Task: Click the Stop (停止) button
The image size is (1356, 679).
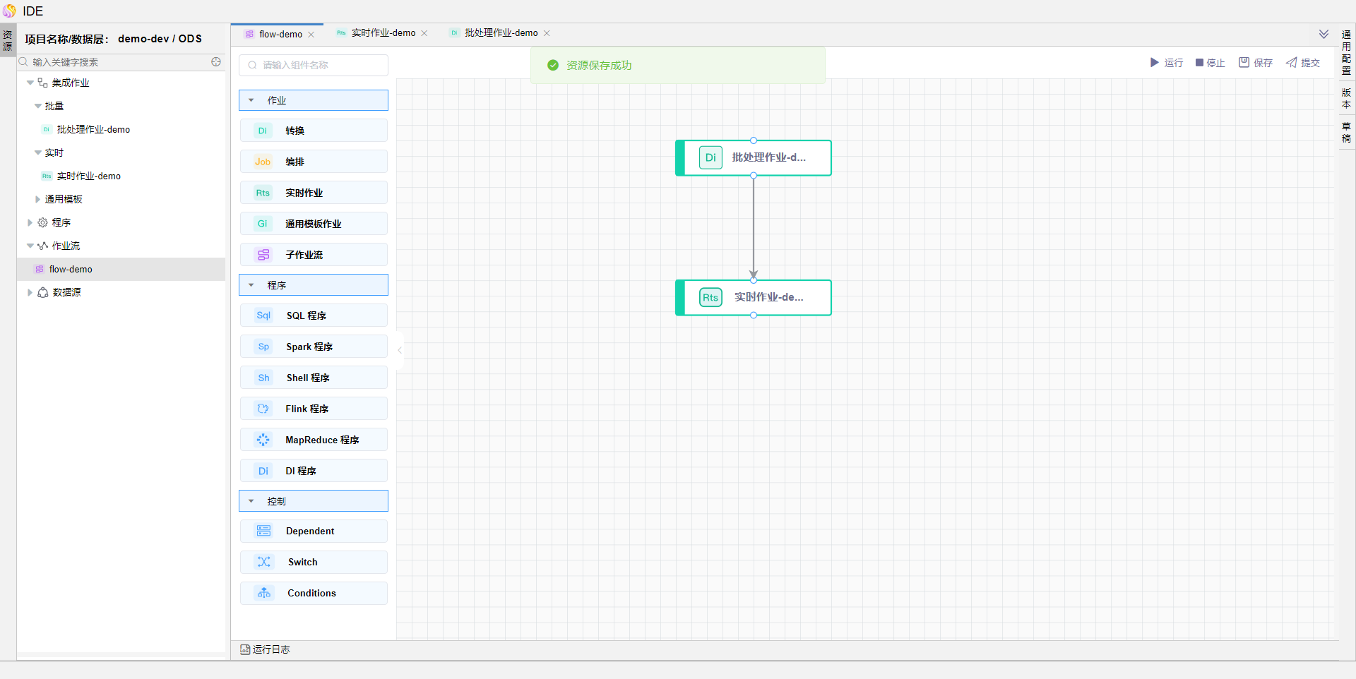Action: (x=1210, y=63)
